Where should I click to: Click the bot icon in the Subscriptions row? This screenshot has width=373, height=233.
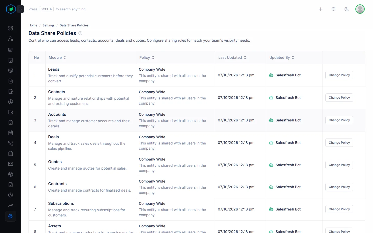[271, 209]
